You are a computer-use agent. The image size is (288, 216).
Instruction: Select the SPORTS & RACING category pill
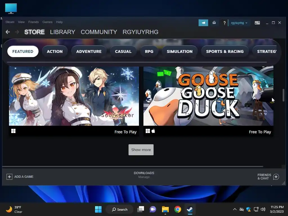coord(225,51)
